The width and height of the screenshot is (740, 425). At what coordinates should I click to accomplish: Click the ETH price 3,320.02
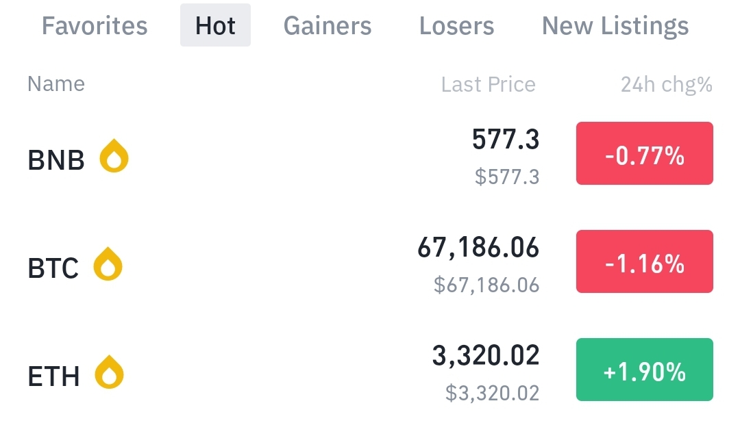tap(486, 356)
